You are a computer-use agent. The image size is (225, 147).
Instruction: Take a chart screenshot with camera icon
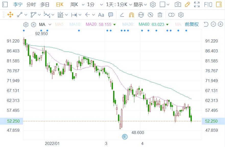click(178, 5)
